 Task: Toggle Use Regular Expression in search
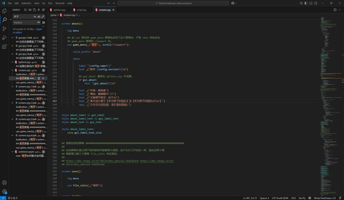pyautogui.click(x=43, y=16)
